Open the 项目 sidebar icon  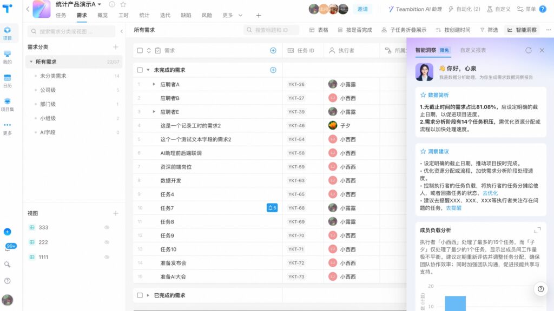7,33
